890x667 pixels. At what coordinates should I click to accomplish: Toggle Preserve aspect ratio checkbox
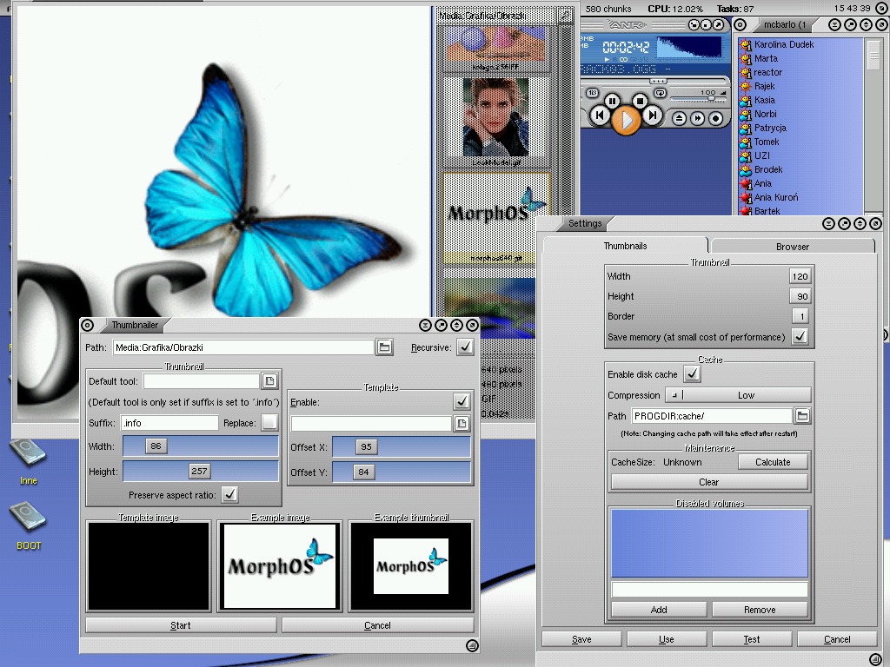[x=229, y=494]
